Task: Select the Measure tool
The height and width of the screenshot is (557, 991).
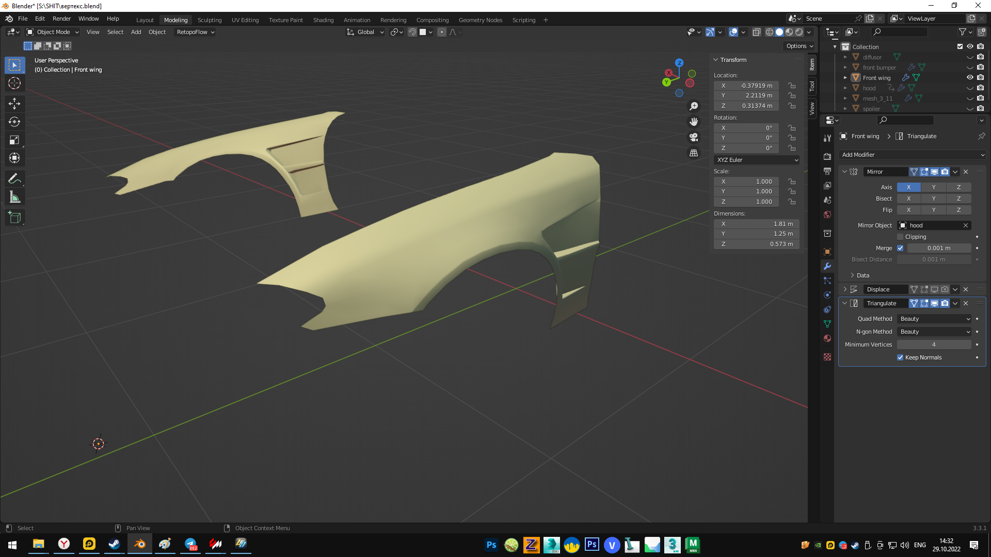Action: point(14,197)
